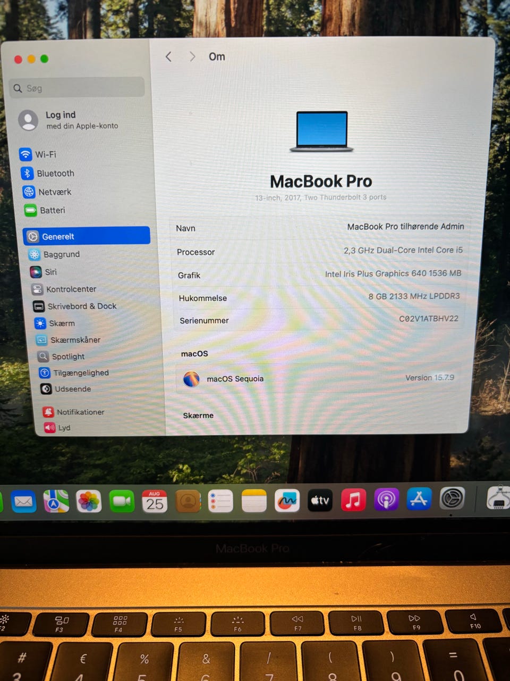Click System Settings icon in Dock
510x681 pixels.
click(452, 499)
